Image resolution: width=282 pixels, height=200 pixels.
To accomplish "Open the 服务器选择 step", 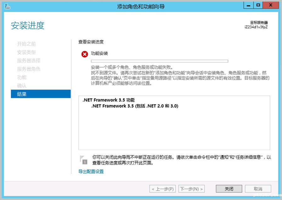I will coord(29,61).
